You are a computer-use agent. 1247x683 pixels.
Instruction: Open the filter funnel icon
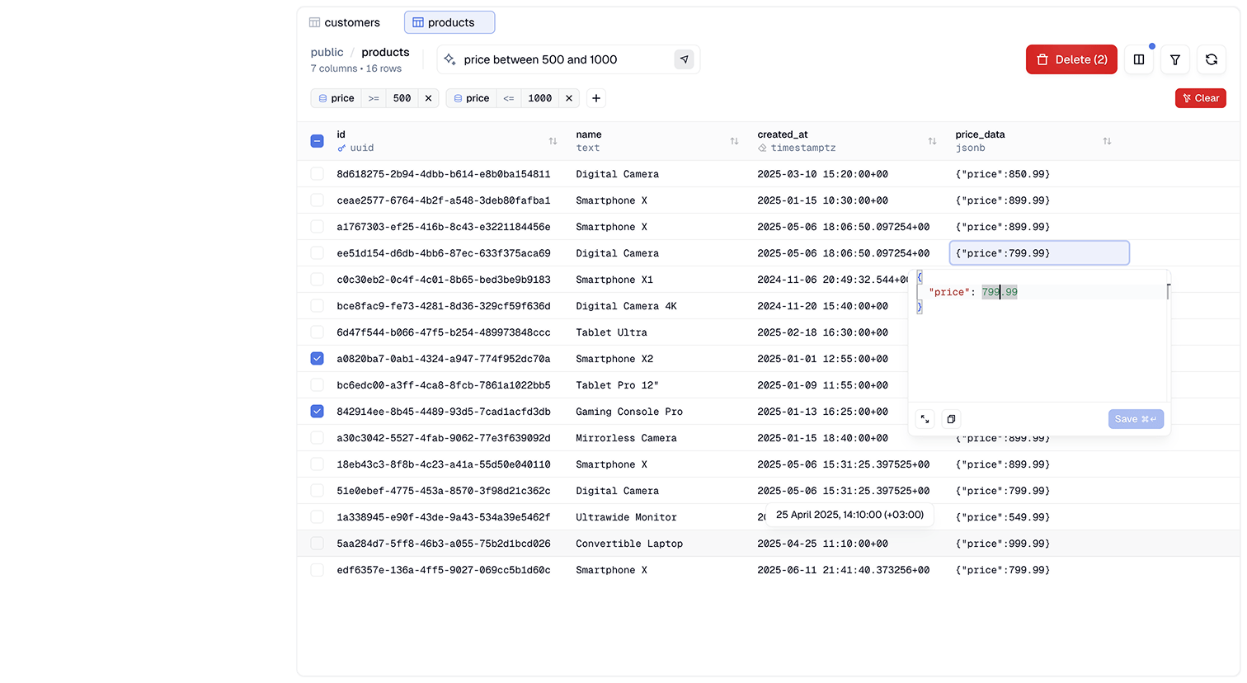[1174, 59]
